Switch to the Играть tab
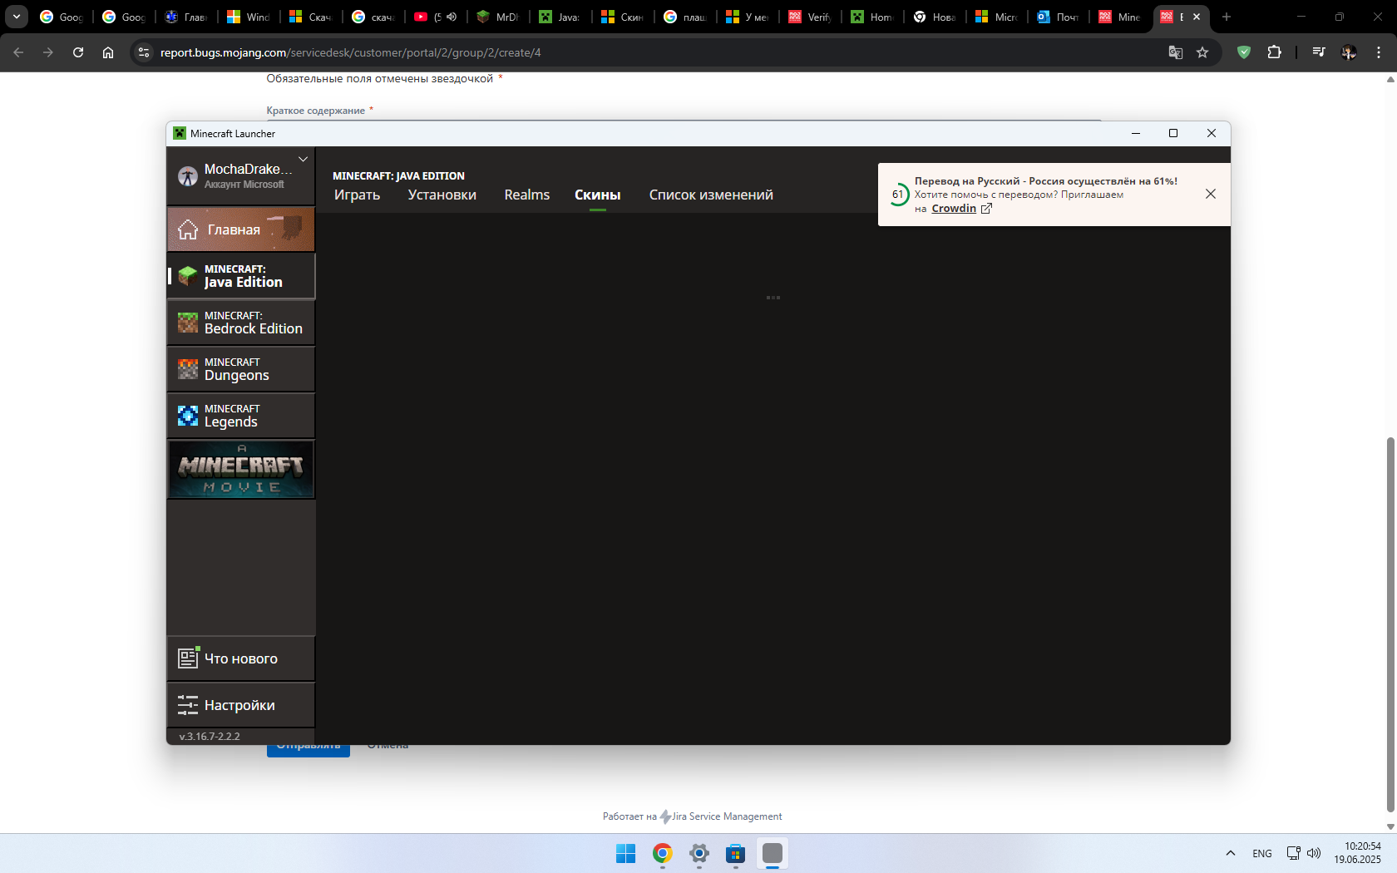This screenshot has height=873, width=1397. [357, 195]
